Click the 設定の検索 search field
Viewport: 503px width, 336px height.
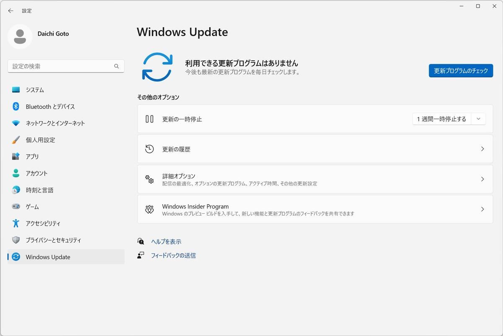coord(66,66)
